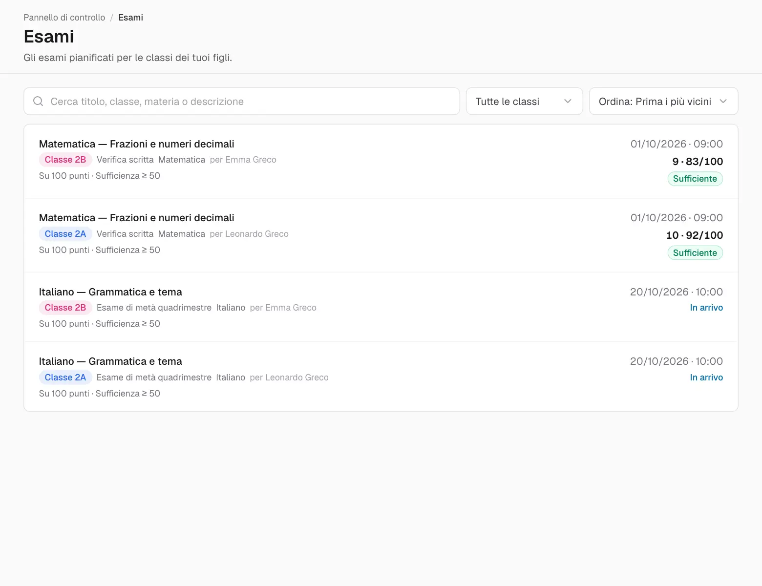762x586 pixels.
Task: Click Sufficiente badge under 10 · 92/100 score
Action: pos(695,253)
